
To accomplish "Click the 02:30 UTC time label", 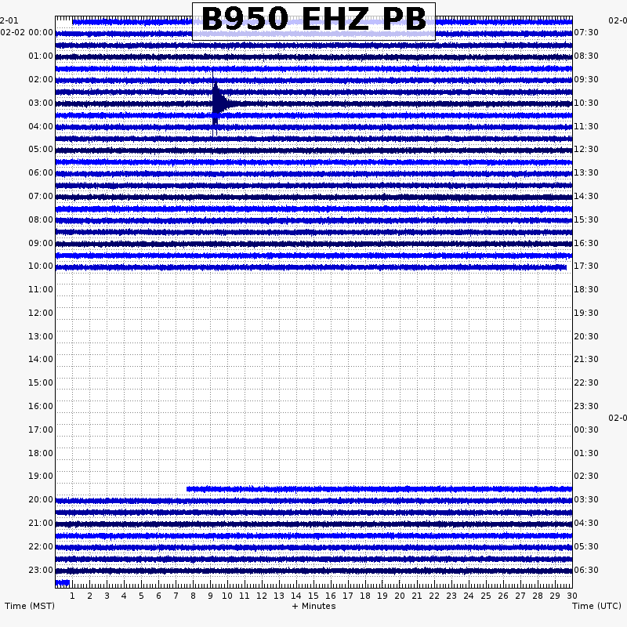I will click(586, 477).
